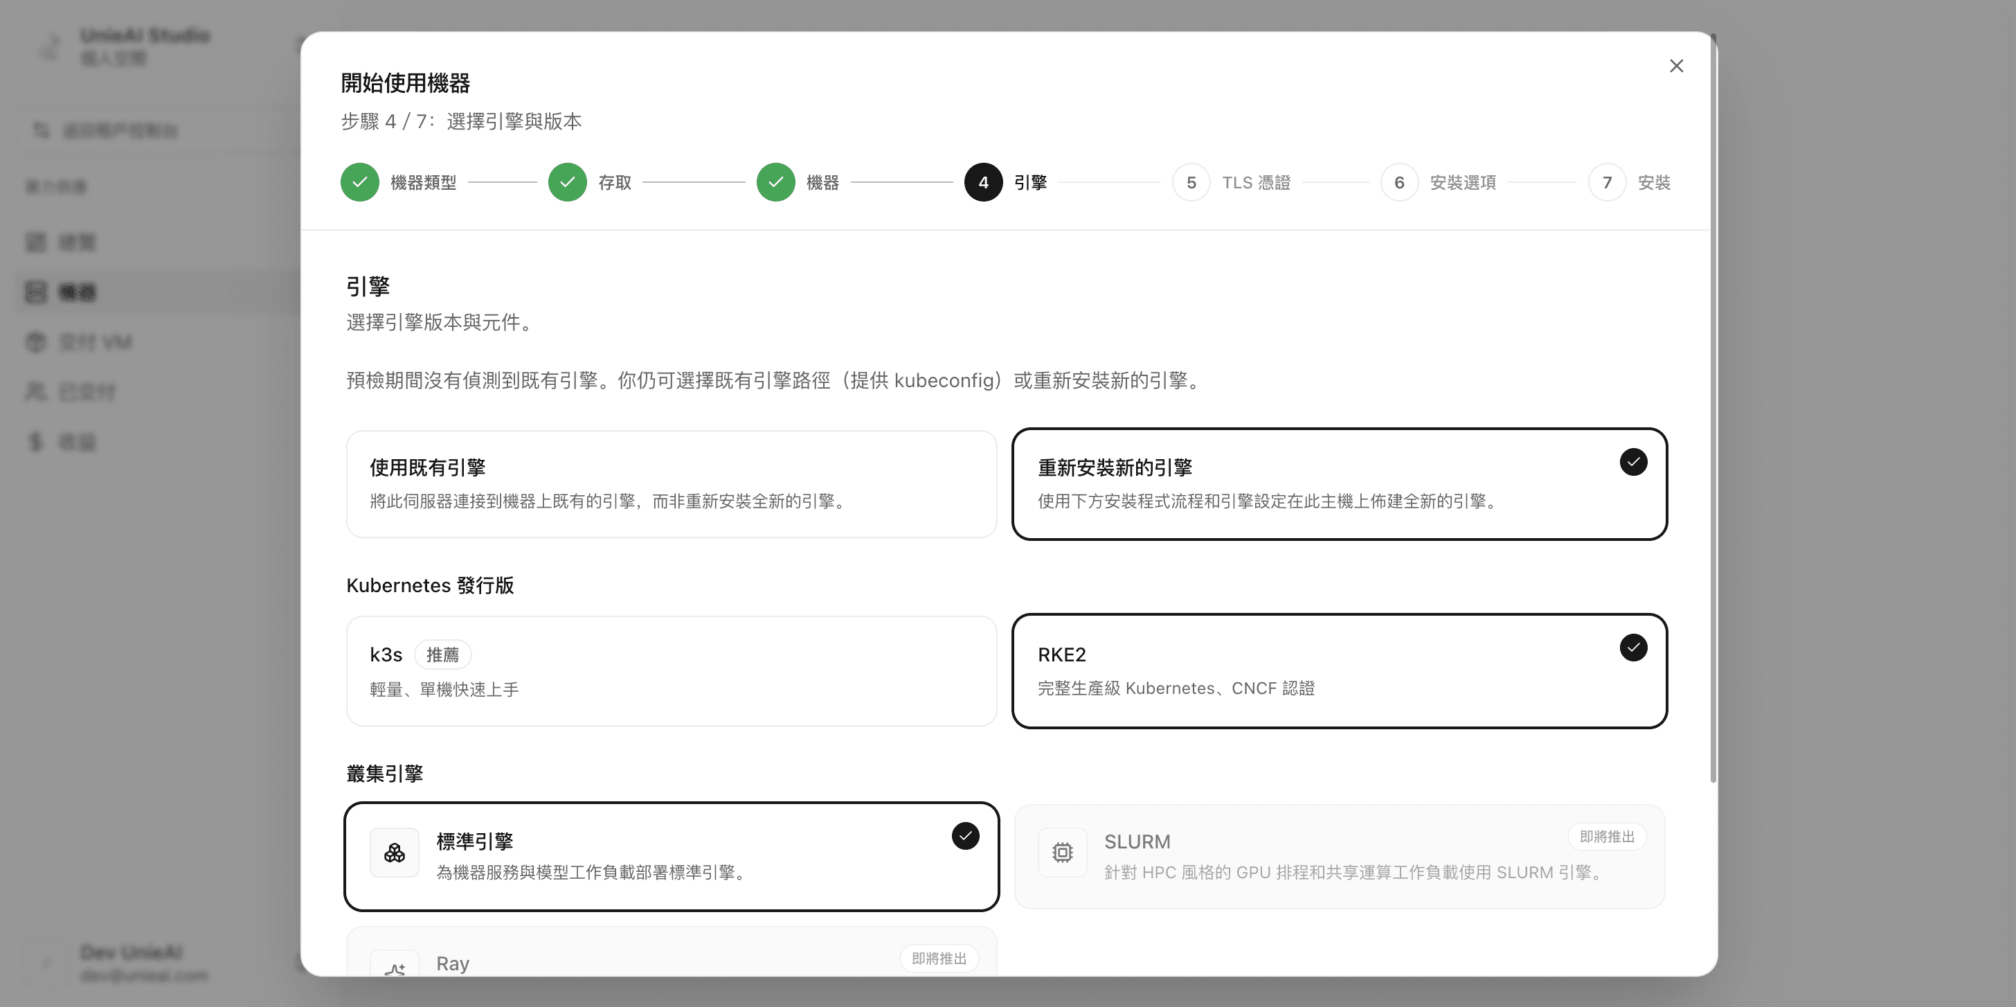This screenshot has height=1007, width=2016.
Task: Click checkmark badge on 重新安裝新的引擎 card
Action: pos(1633,462)
